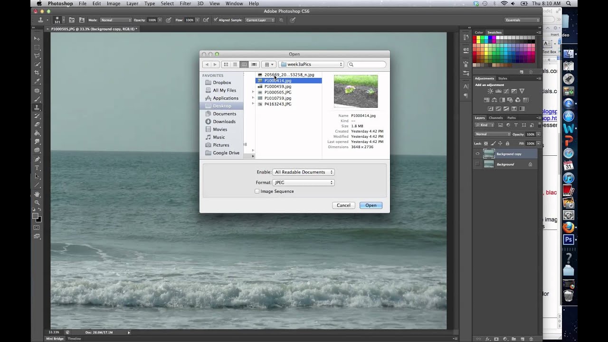
Task: Toggle lock position for layer
Action: point(500,143)
